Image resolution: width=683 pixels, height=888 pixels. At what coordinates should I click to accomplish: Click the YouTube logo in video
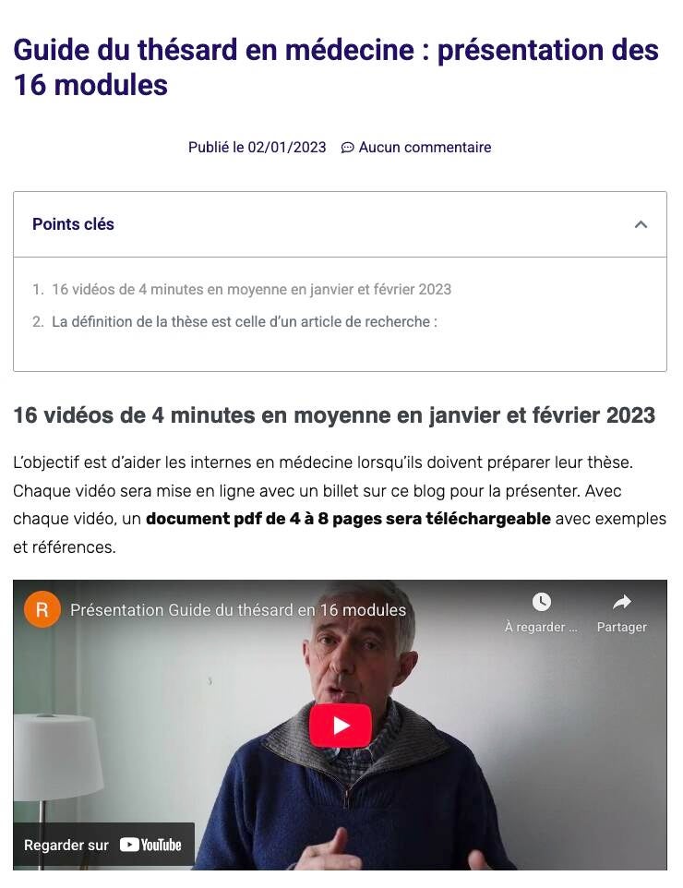point(150,845)
